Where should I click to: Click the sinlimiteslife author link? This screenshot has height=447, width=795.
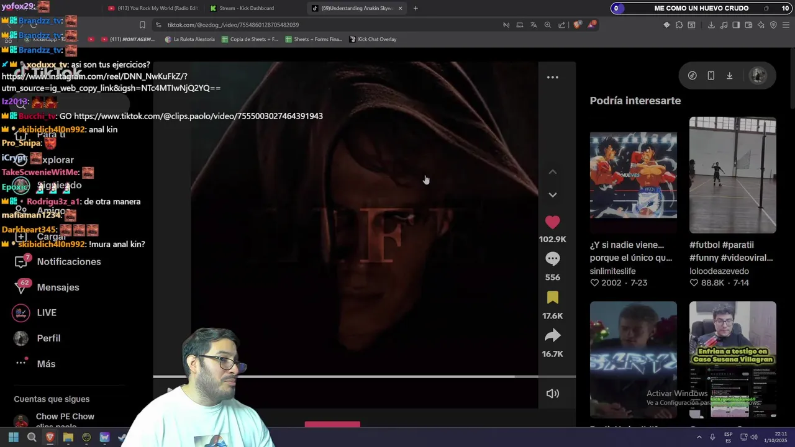612,271
